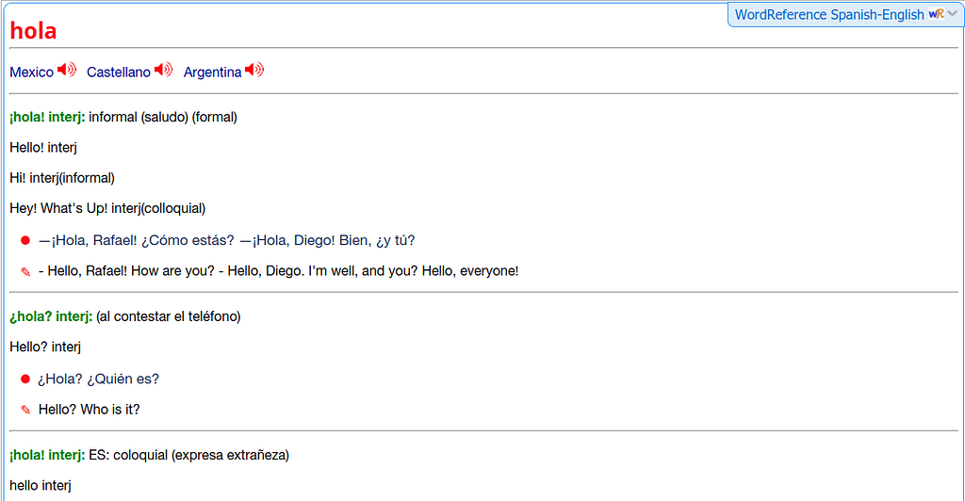Expand the dictionary selector chevron arrow

coord(952,14)
